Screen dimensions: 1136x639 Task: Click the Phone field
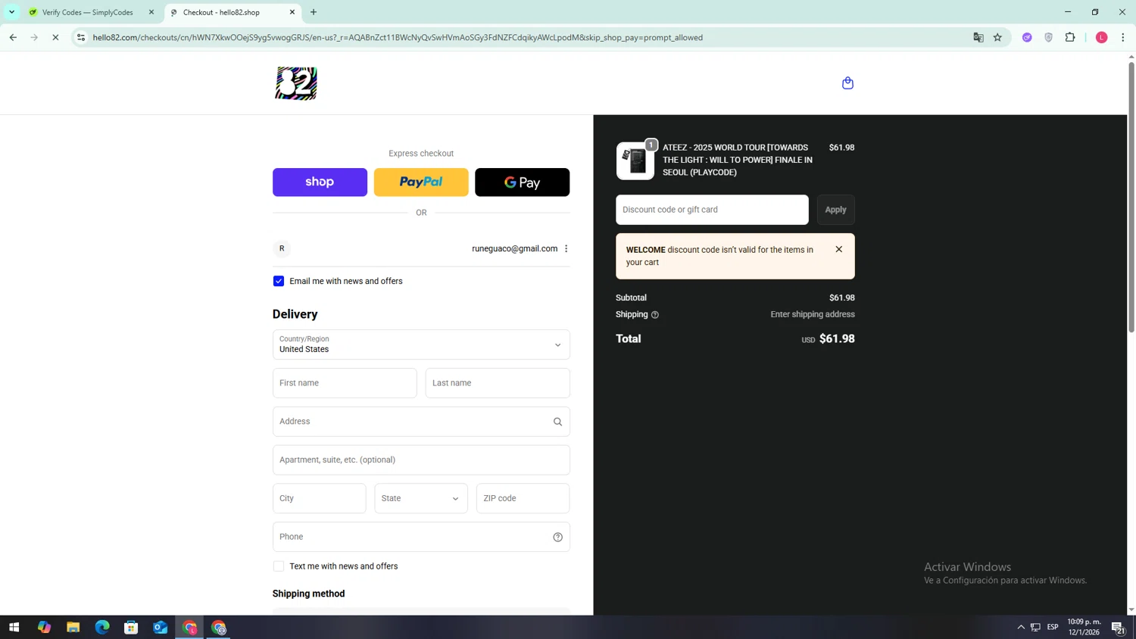[421, 537]
